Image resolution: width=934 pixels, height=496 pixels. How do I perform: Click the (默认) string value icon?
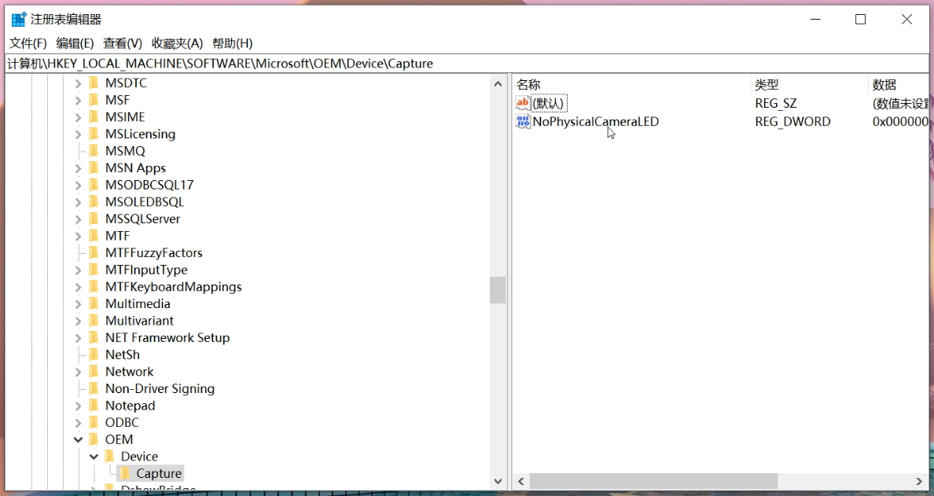pos(522,103)
